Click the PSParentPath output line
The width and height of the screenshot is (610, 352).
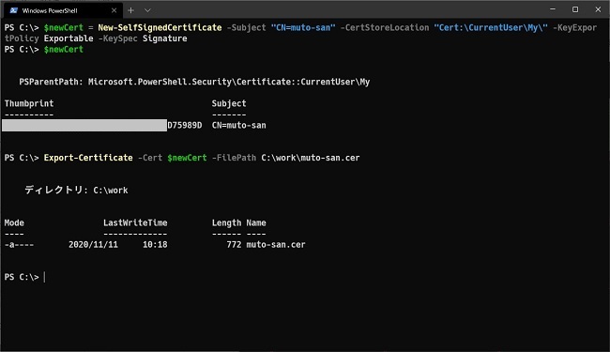[x=194, y=82]
